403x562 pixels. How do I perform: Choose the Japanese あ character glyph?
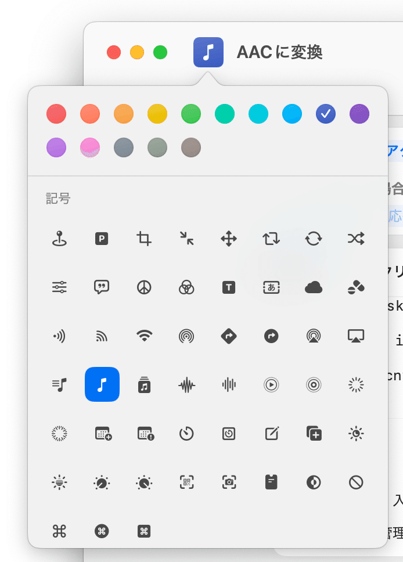(x=271, y=287)
